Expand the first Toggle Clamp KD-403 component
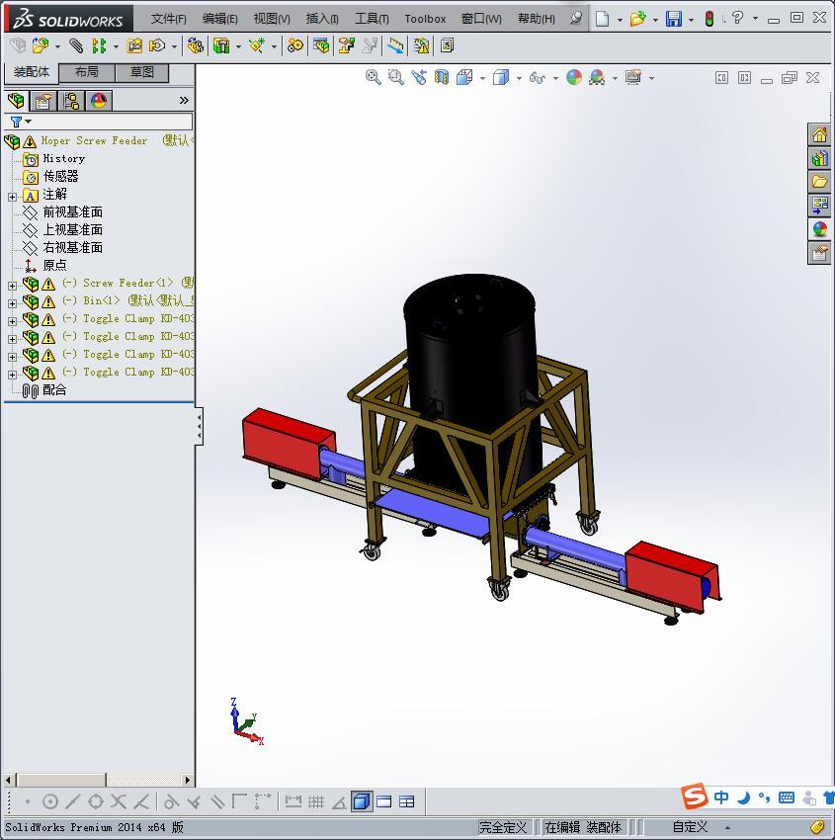 click(x=12, y=321)
